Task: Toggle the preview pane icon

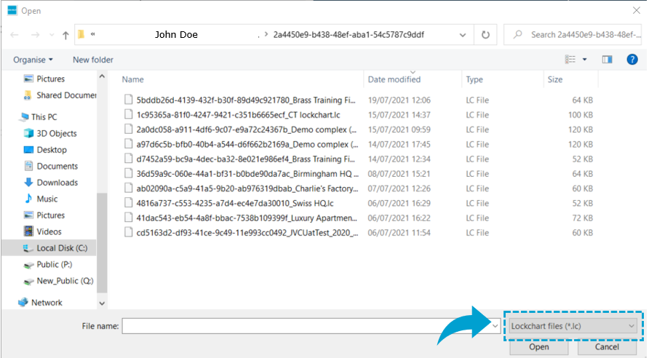Action: [607, 60]
